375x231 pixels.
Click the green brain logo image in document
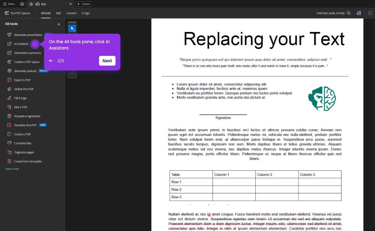pos(322,98)
